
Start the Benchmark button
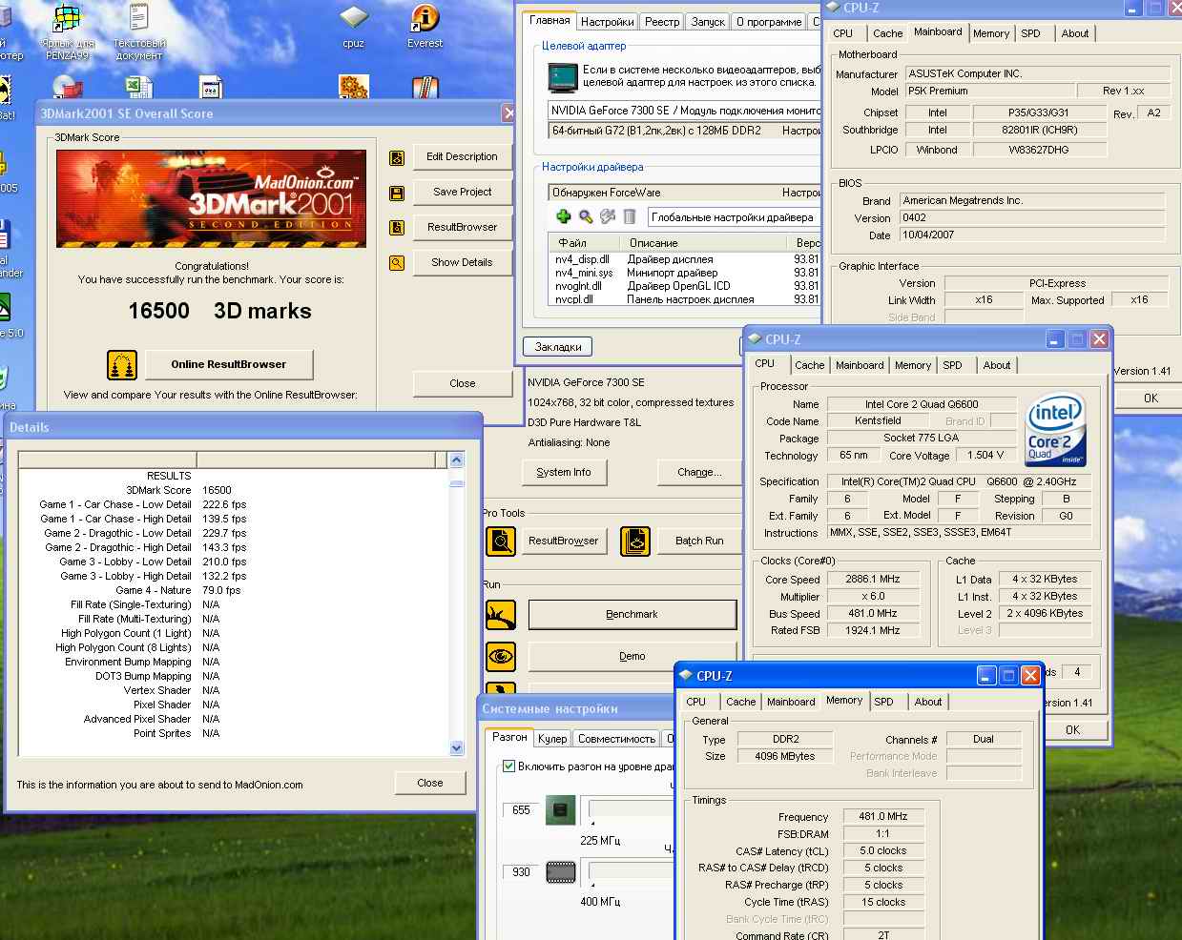tap(632, 615)
